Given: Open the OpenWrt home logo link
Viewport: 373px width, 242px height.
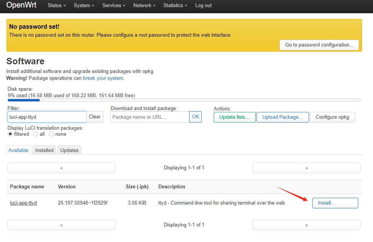Looking at the screenshot, I should point(21,5).
